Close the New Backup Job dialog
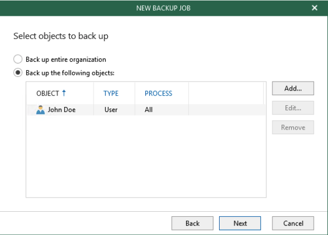This screenshot has height=235, width=328. [314, 8]
